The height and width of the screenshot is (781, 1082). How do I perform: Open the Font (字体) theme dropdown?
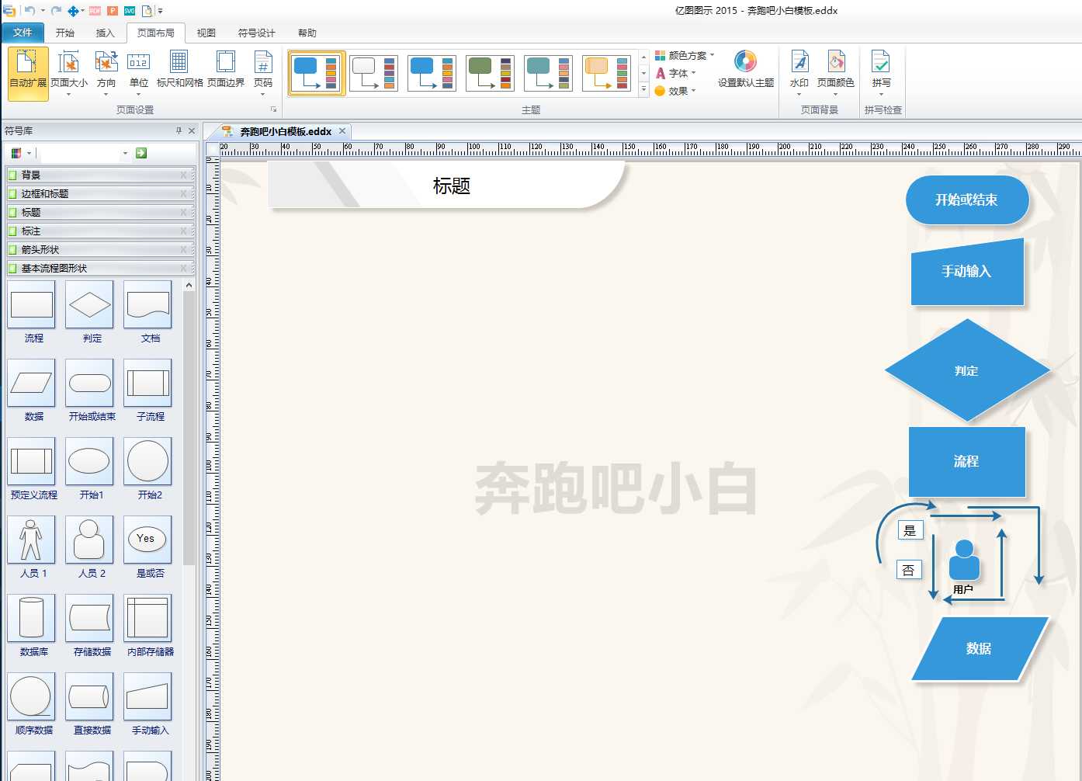click(x=676, y=73)
